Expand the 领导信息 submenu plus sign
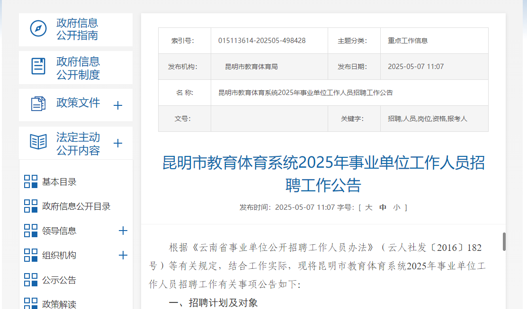Image resolution: width=527 pixels, height=309 pixels. (123, 231)
